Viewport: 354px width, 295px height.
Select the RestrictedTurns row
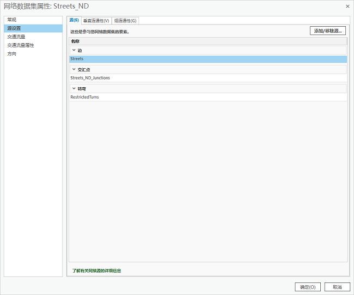pos(85,97)
